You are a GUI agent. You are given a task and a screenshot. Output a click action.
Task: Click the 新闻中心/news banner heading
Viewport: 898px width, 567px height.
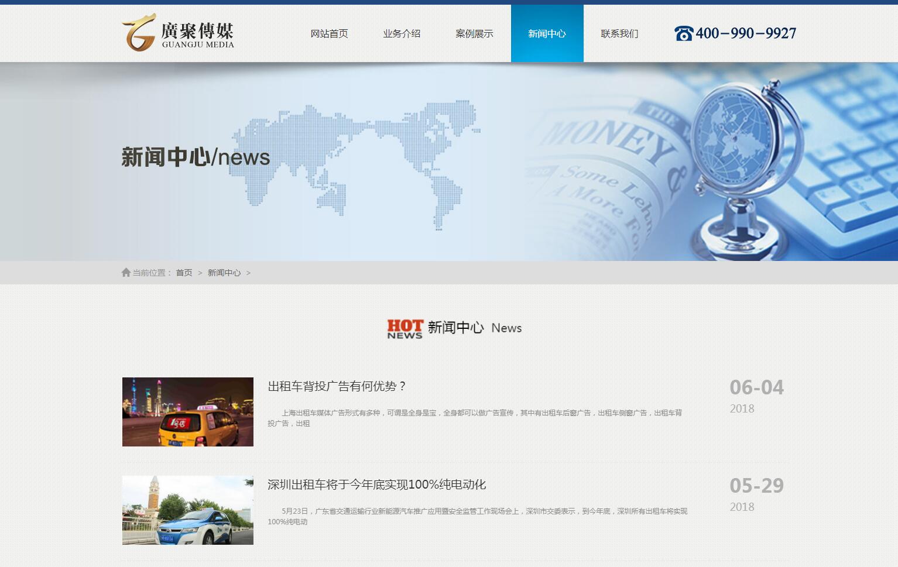coord(196,157)
